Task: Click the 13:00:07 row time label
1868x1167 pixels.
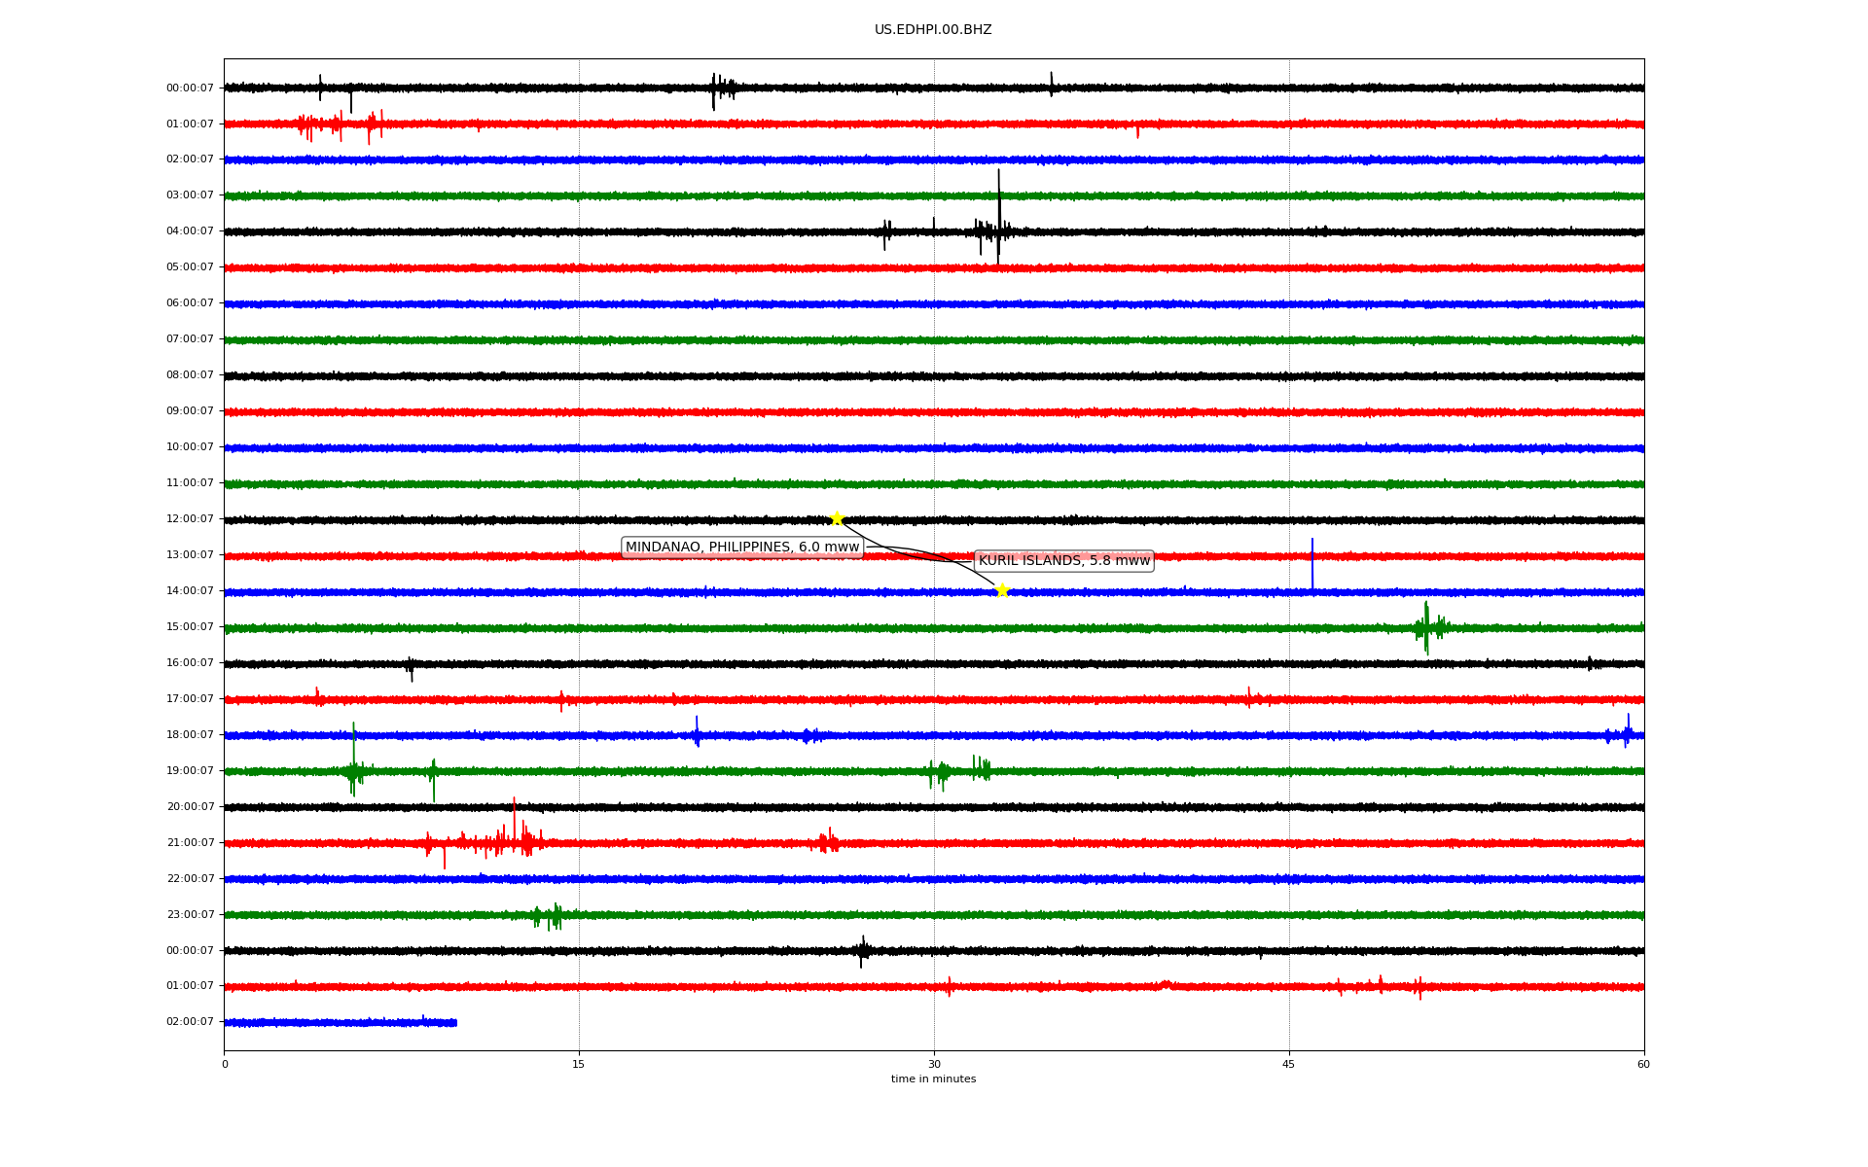Action: (190, 555)
